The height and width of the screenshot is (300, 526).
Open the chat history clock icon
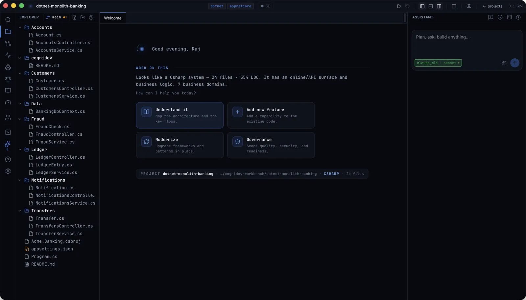coord(500,17)
